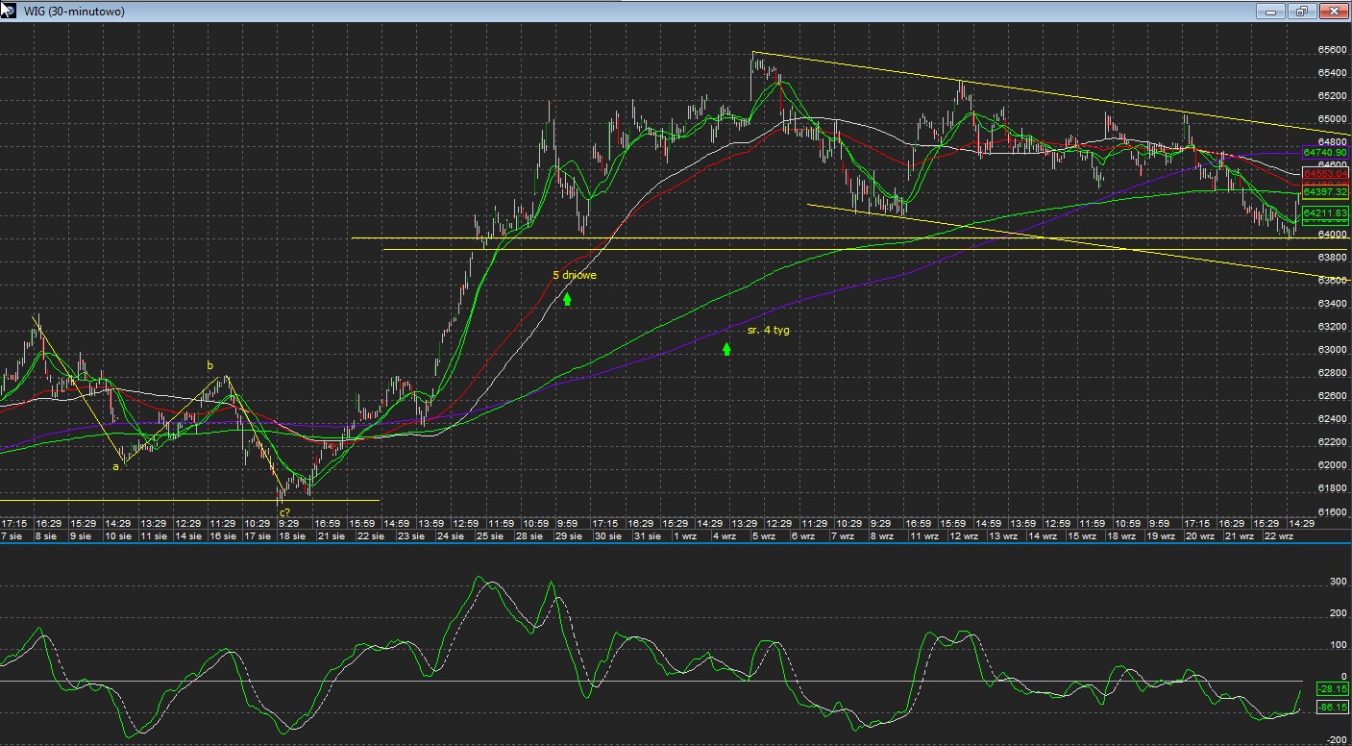This screenshot has width=1352, height=746.
Task: Select the 'sr. 4 tyg' text annotation
Action: [768, 330]
